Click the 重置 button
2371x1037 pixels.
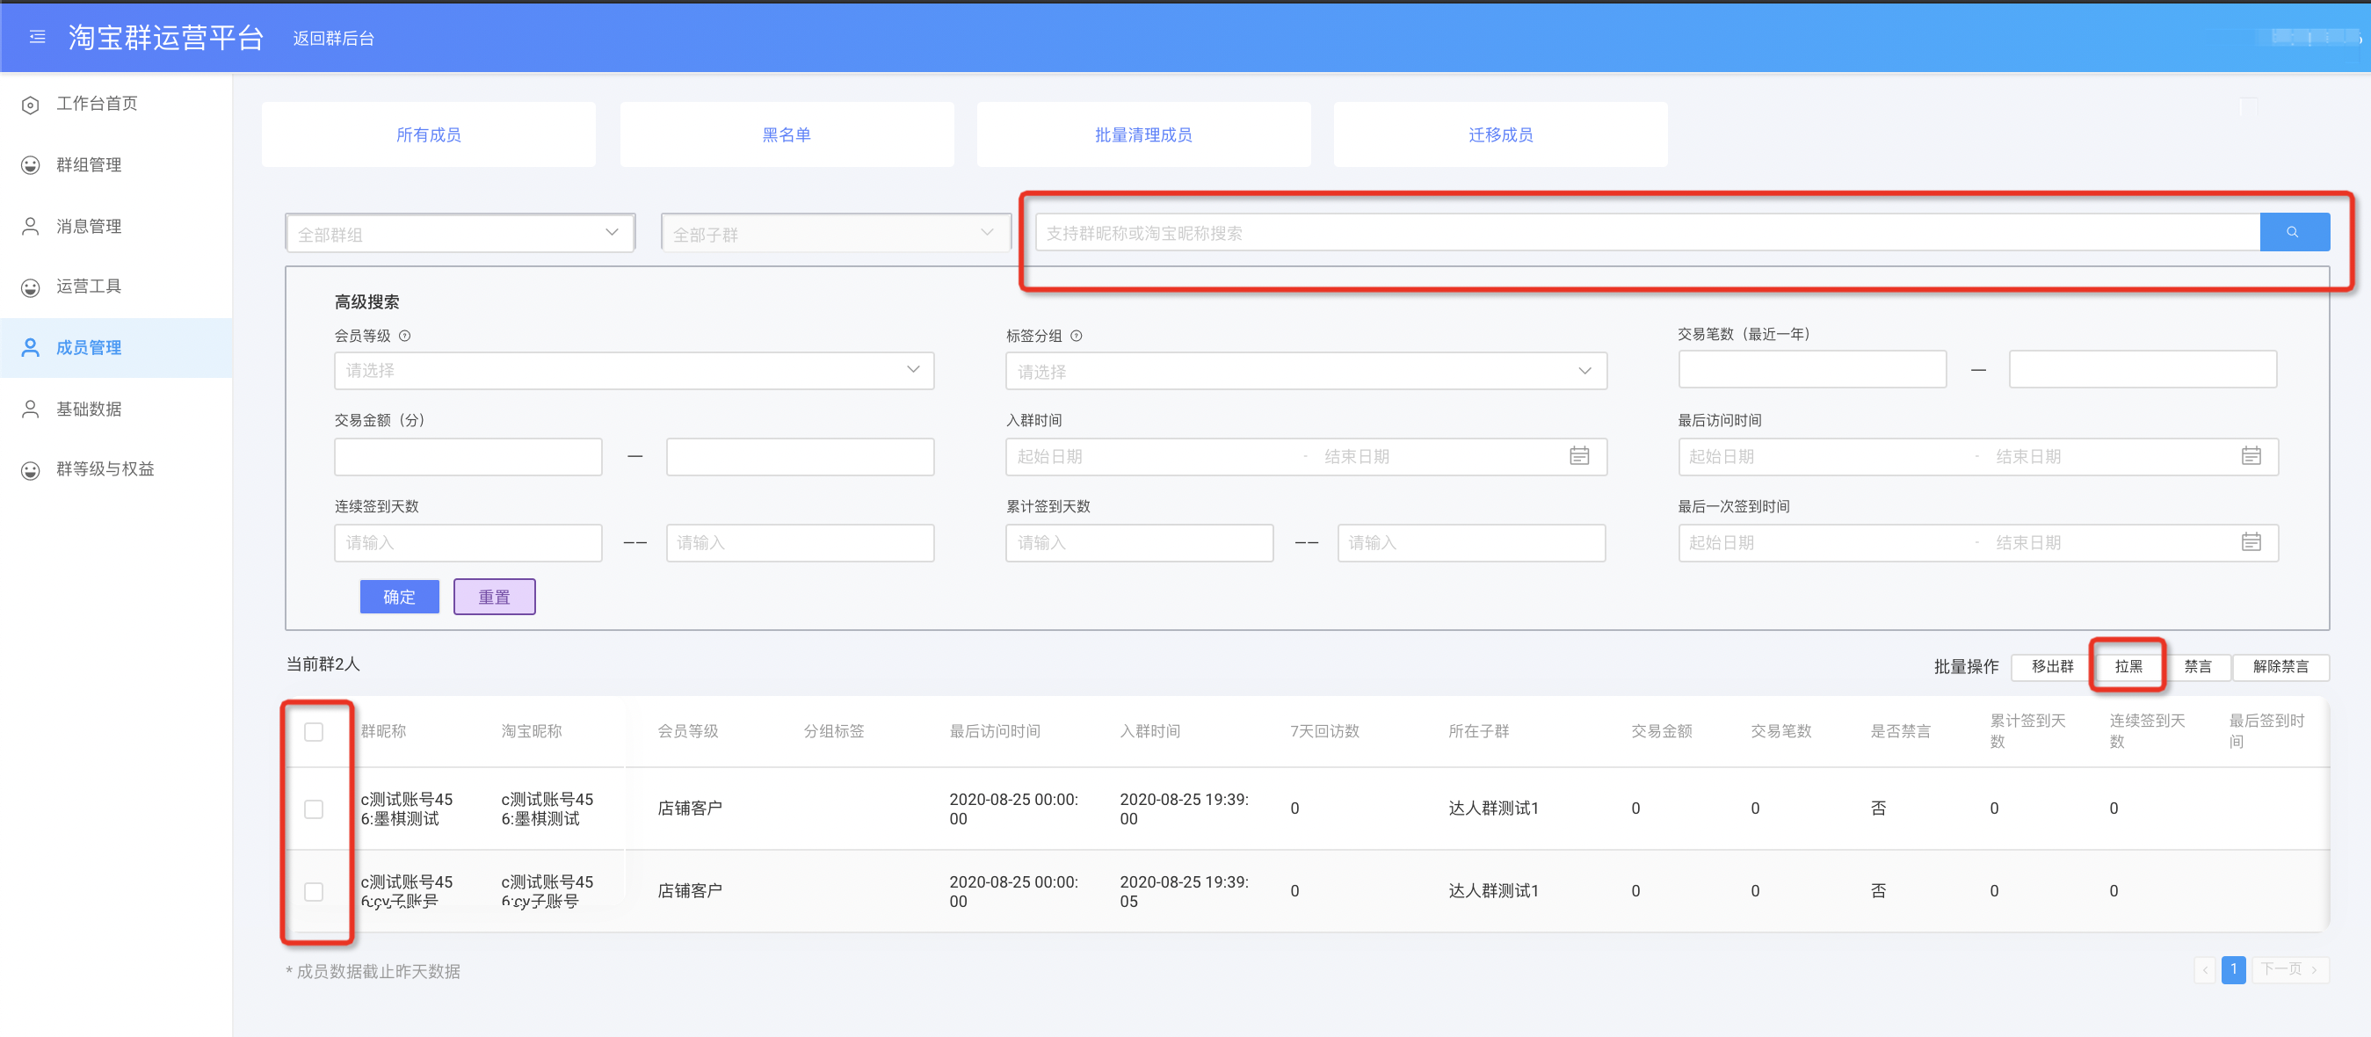point(494,598)
